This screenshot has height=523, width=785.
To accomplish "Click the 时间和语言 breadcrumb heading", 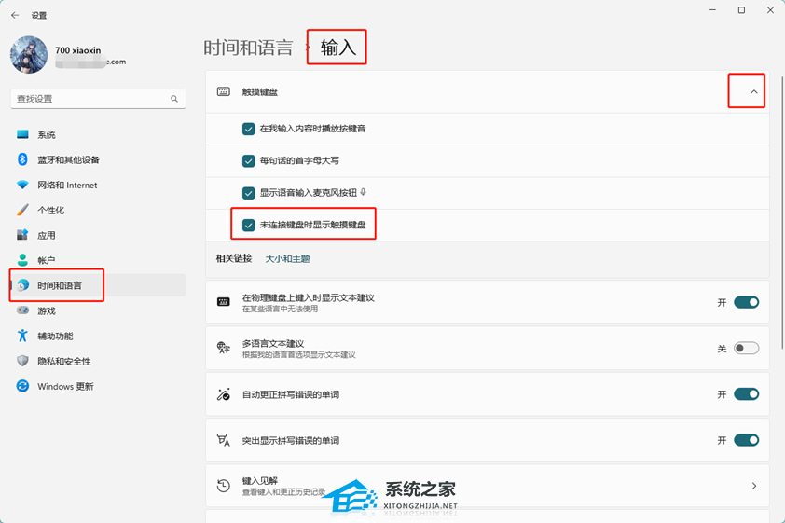I will [x=248, y=48].
